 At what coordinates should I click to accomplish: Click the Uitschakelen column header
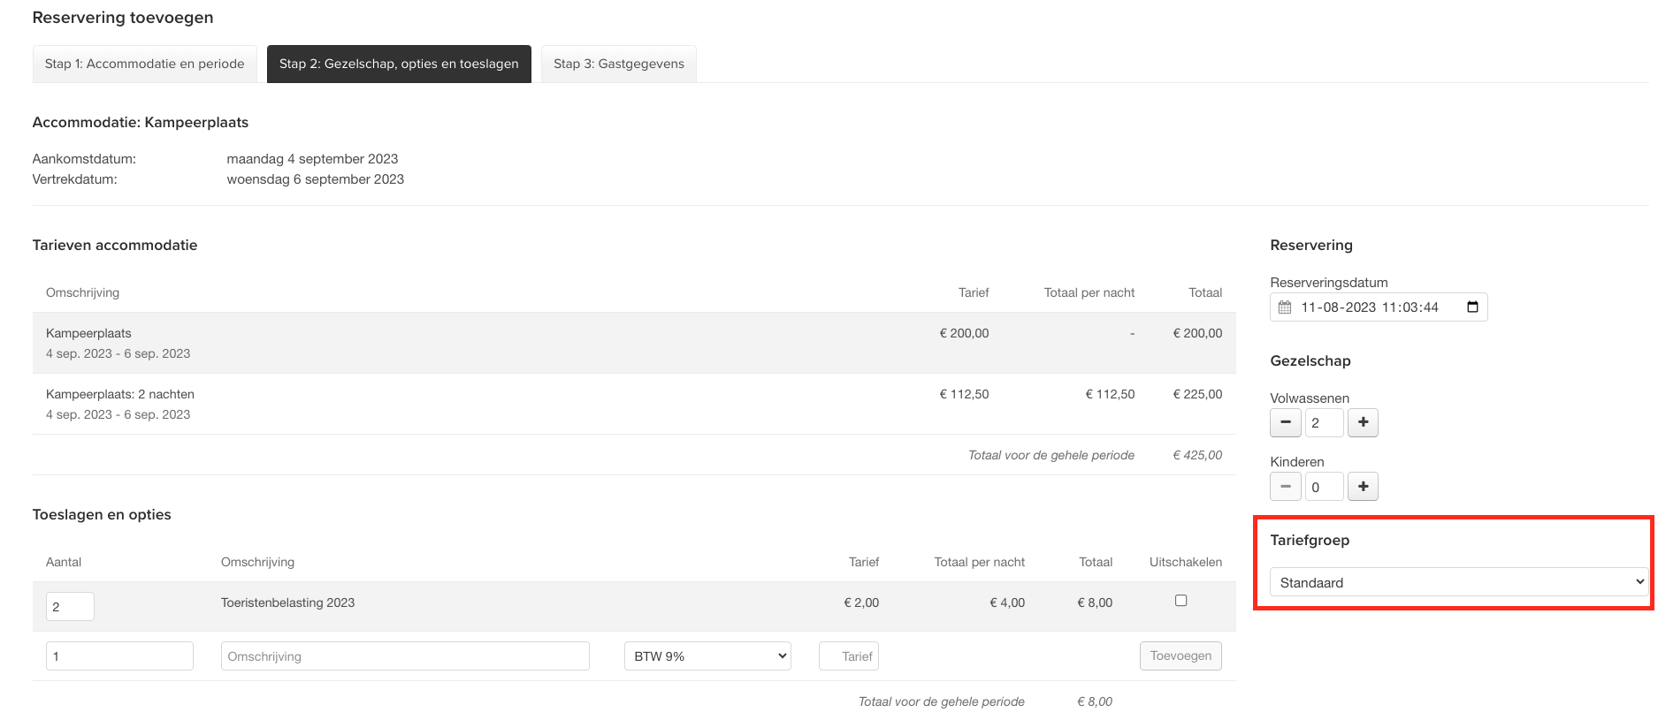pyautogui.click(x=1186, y=562)
